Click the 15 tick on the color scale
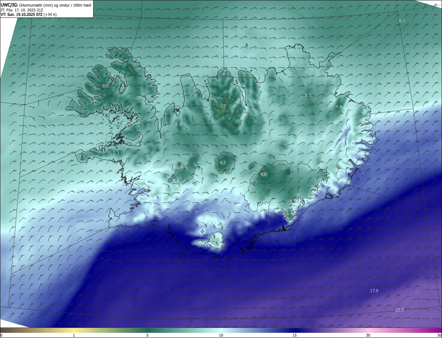This screenshot has height=338, width=442. 295,335
